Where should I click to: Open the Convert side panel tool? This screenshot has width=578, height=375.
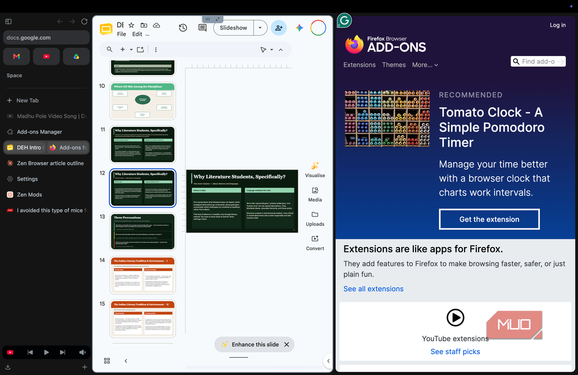point(315,243)
